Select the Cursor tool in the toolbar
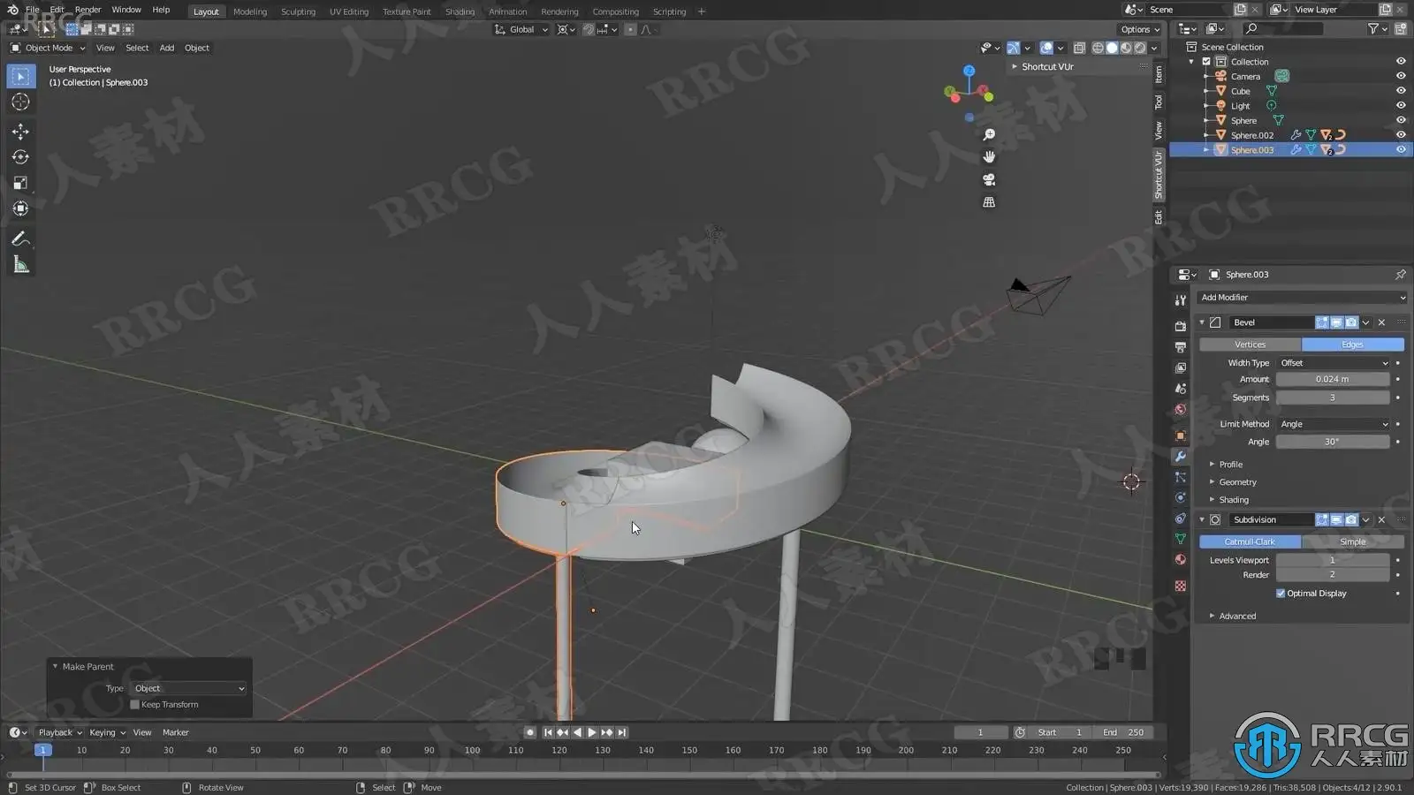This screenshot has width=1414, height=795. (x=20, y=102)
